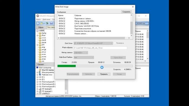Click the Рабочий стол desktop icon
This screenshot has height=106, width=189.
click(x=40, y=74)
